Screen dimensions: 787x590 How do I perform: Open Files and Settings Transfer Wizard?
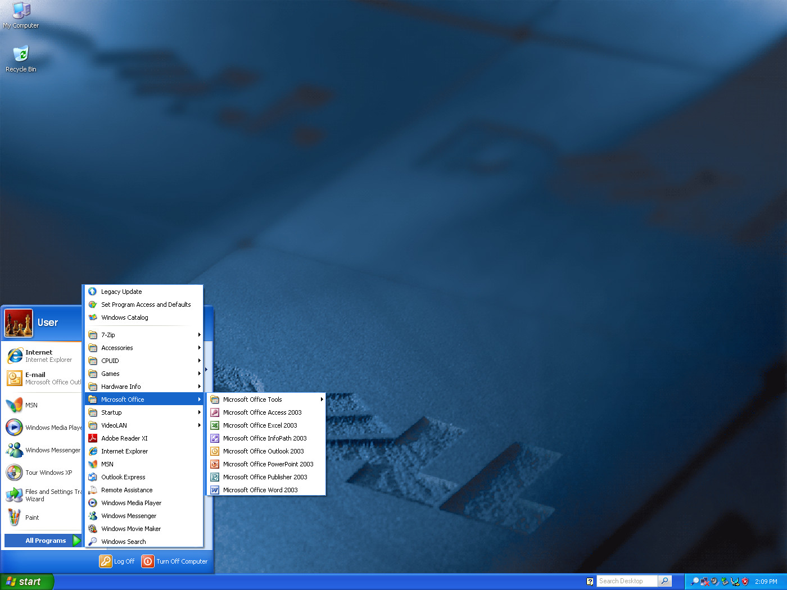tap(43, 495)
